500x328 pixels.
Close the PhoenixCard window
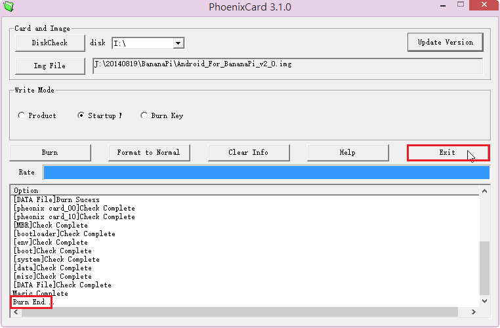(x=484, y=5)
